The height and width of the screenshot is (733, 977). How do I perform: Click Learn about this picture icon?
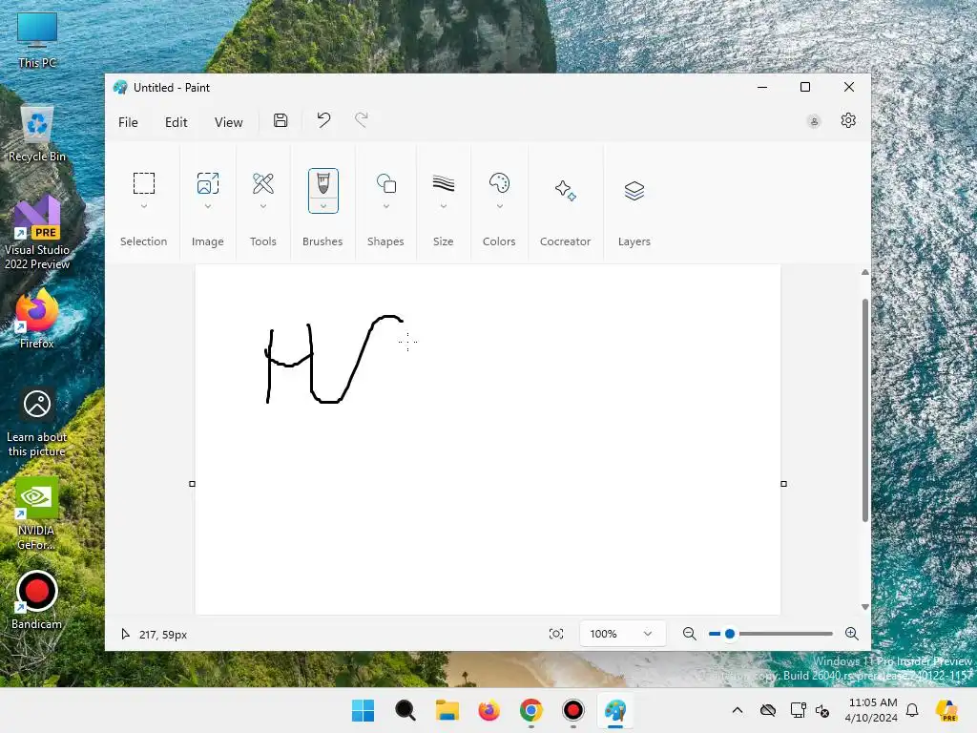pyautogui.click(x=37, y=423)
